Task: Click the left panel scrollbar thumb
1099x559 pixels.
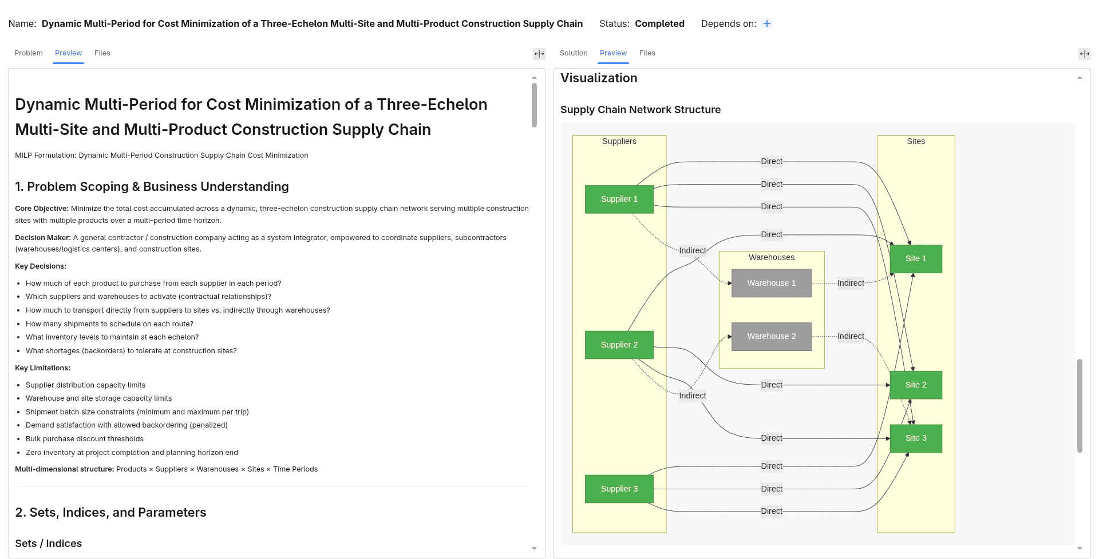Action: 534,105
